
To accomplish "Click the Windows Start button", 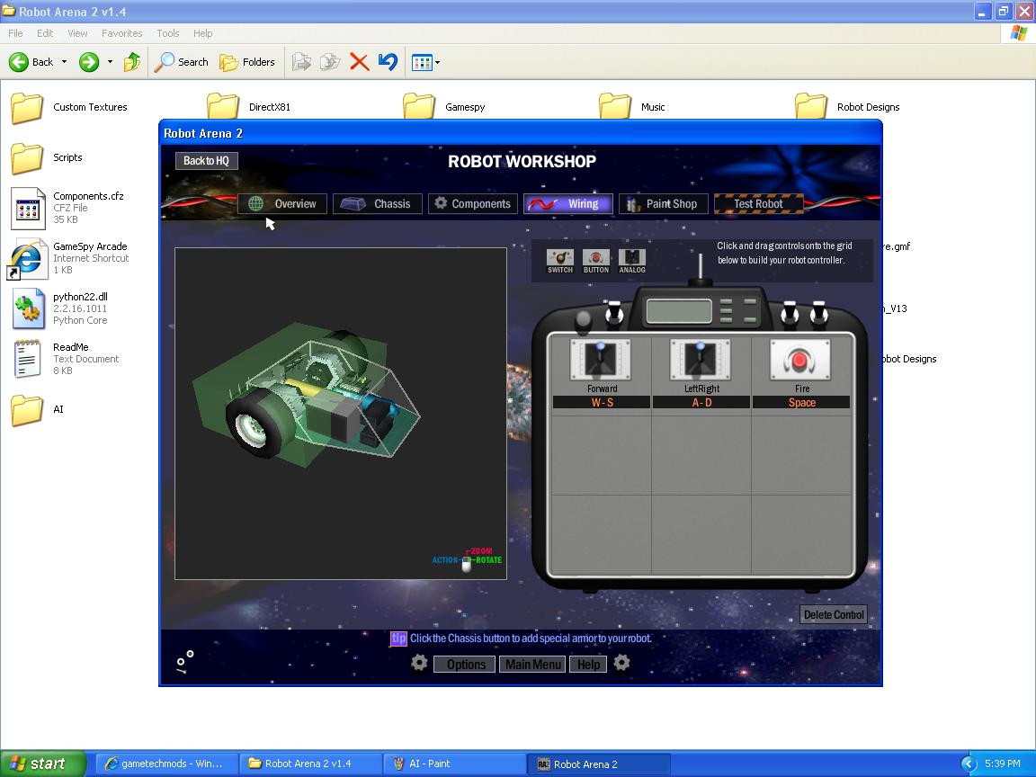I will tap(43, 764).
